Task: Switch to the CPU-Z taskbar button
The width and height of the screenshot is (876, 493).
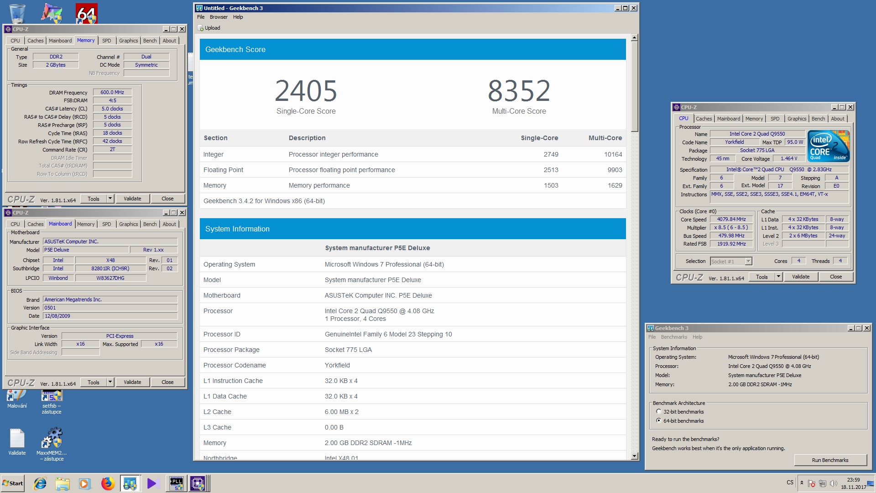Action: tap(198, 483)
